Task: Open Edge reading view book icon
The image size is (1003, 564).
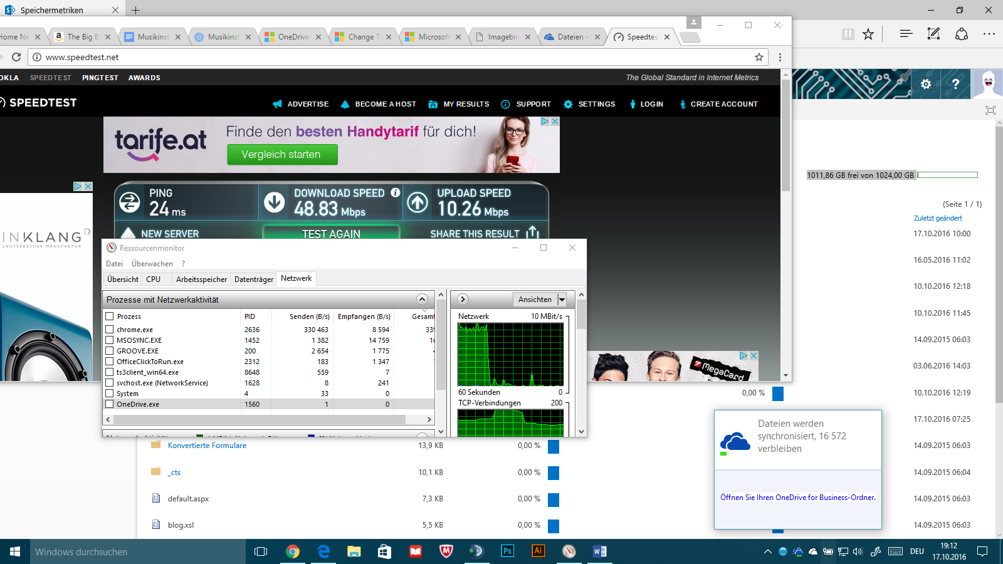Action: click(x=848, y=34)
